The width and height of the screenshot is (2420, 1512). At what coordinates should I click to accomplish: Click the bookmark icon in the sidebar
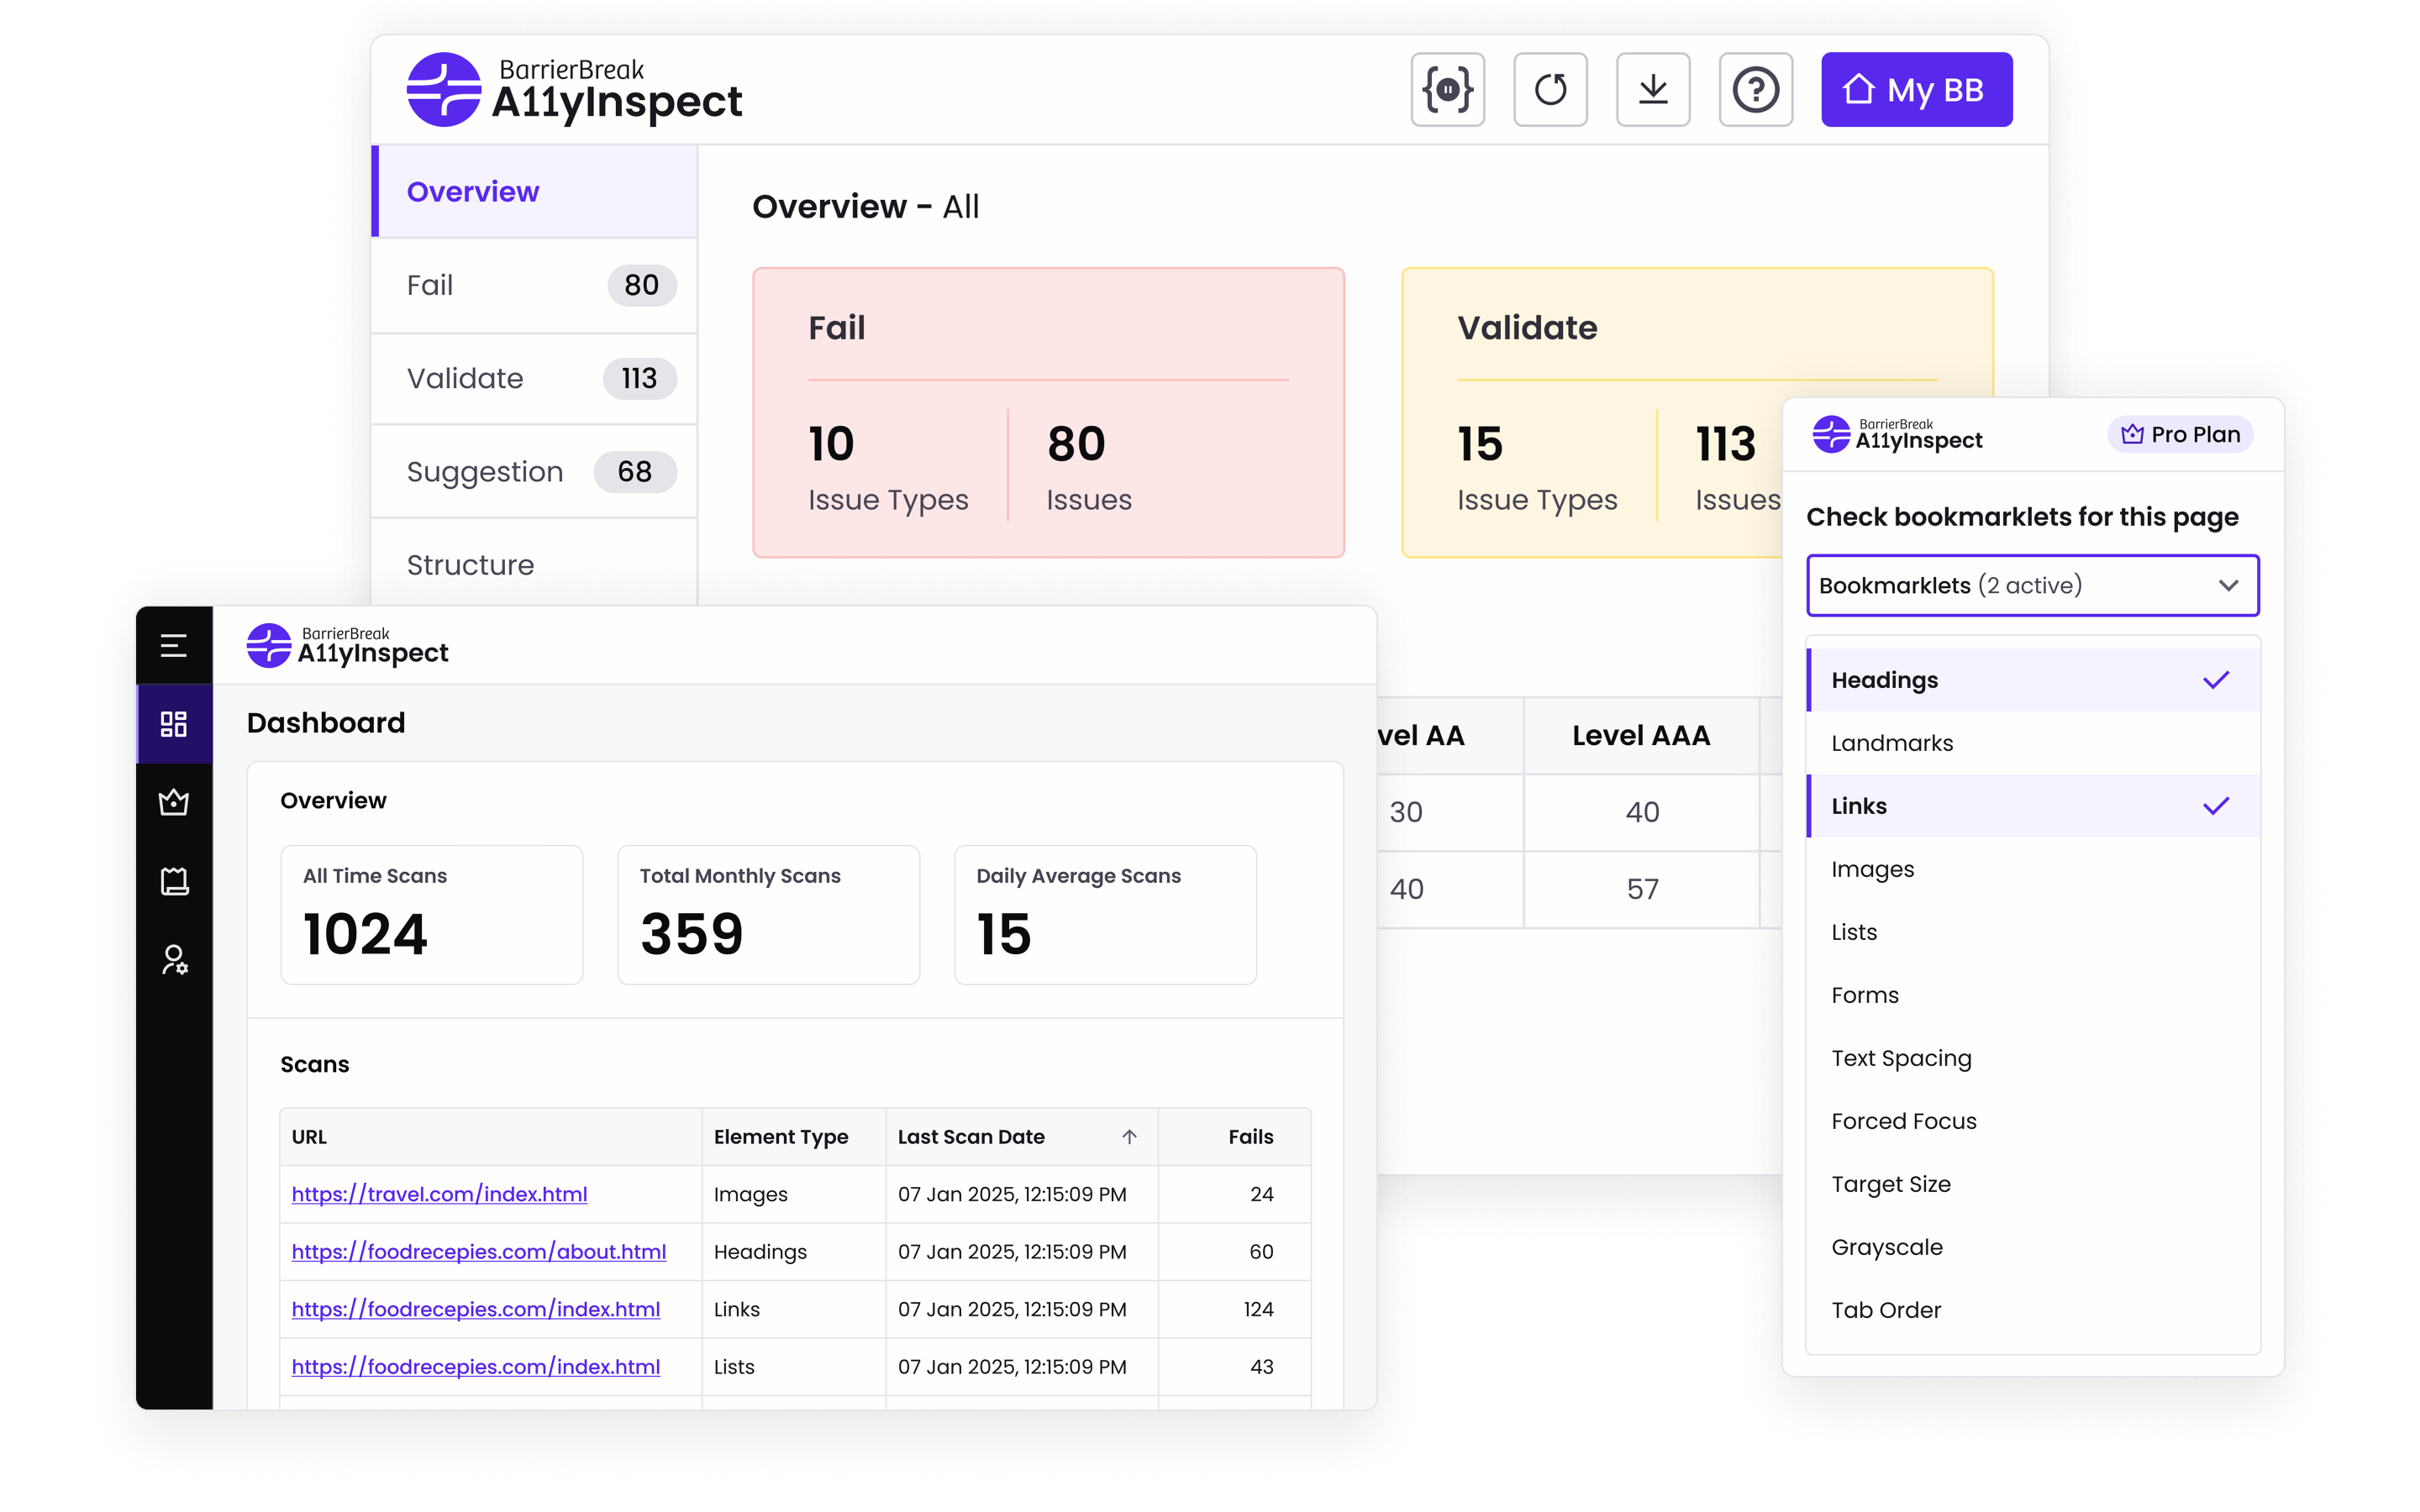174,881
